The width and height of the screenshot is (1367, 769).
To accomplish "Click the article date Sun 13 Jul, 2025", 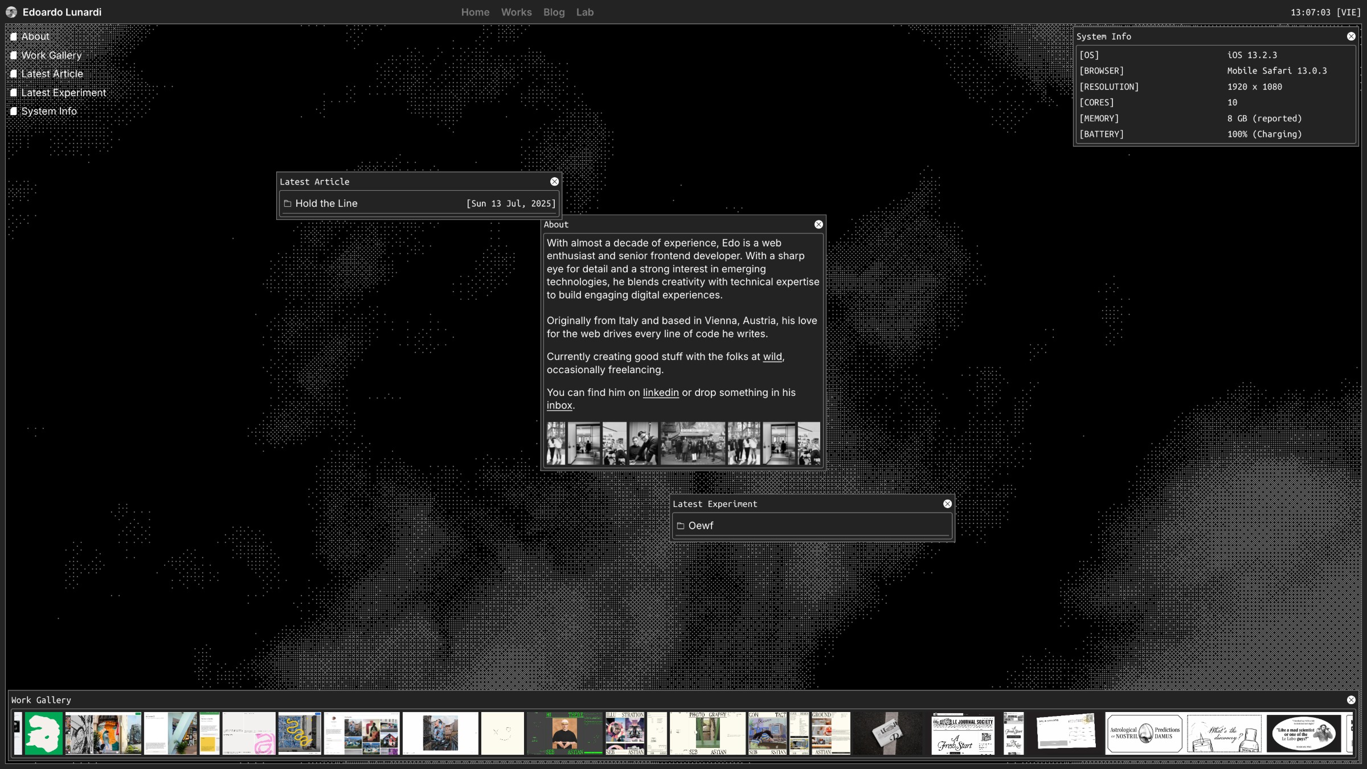I will 511,203.
